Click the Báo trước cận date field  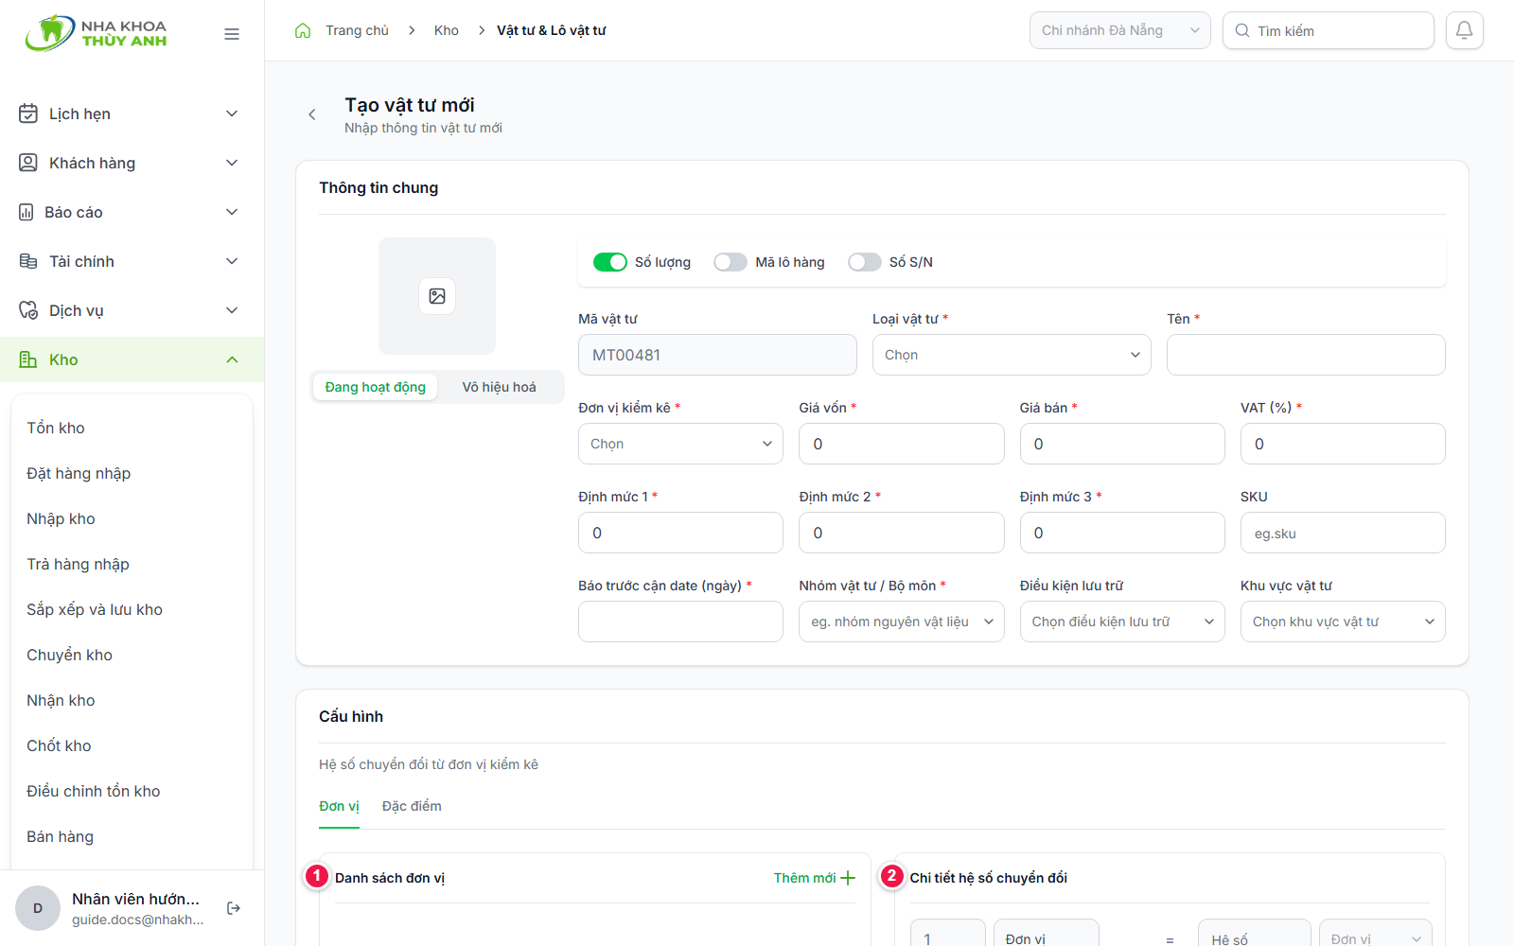(x=680, y=622)
